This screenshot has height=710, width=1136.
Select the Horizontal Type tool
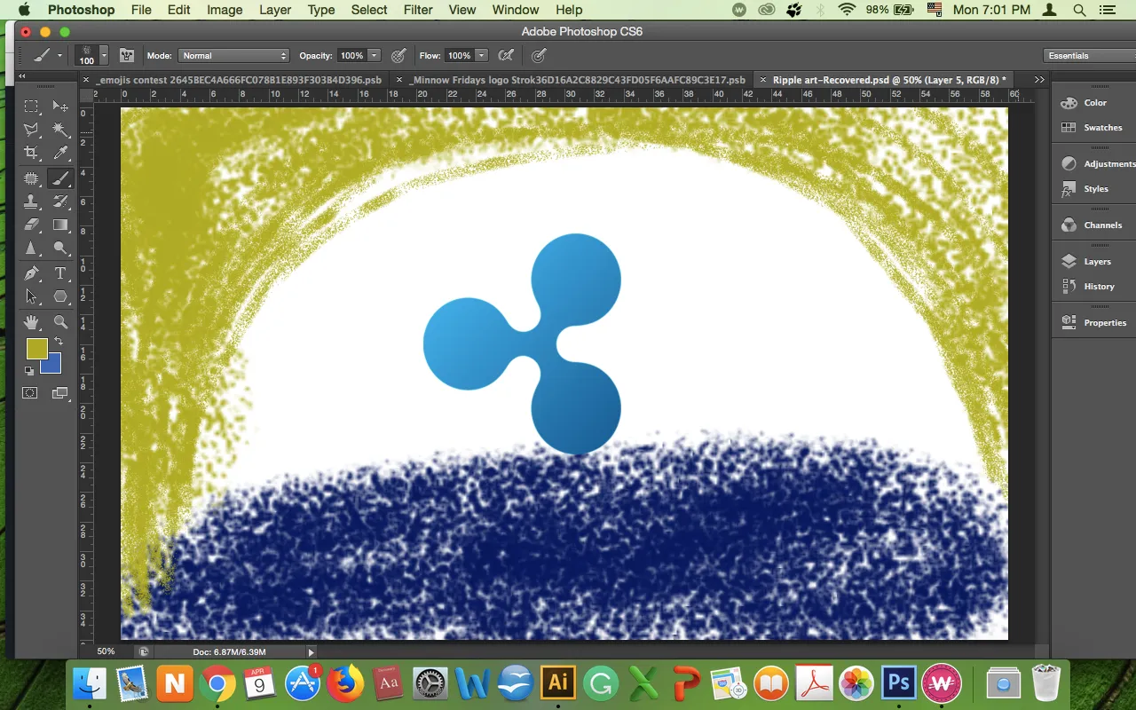60,273
